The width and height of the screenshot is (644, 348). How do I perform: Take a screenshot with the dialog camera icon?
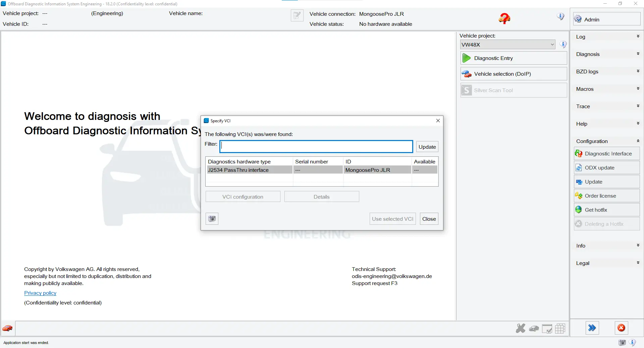pos(212,219)
